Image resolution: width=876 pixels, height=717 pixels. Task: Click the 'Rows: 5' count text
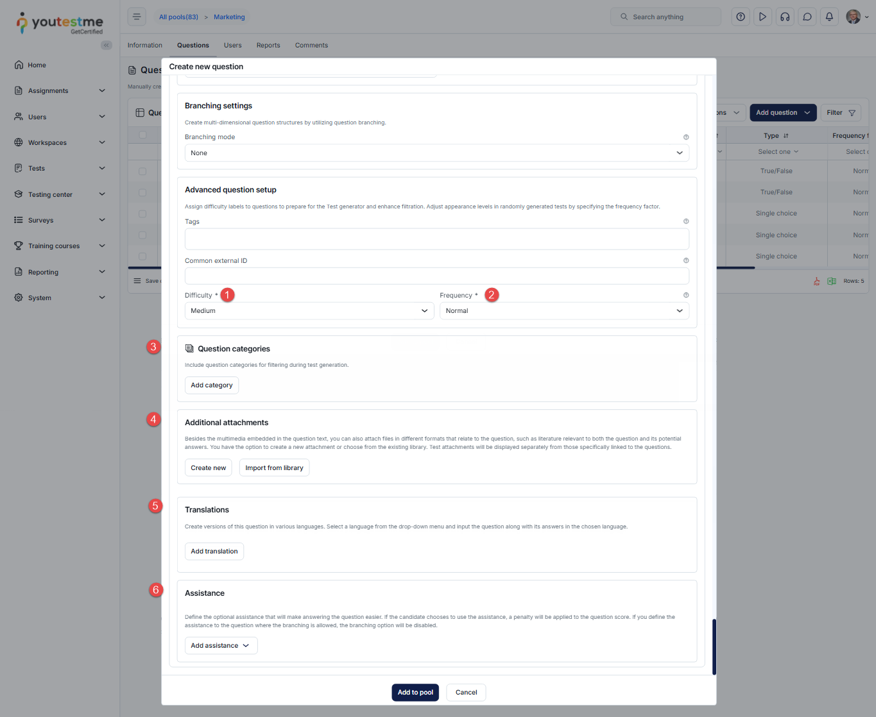coord(854,281)
